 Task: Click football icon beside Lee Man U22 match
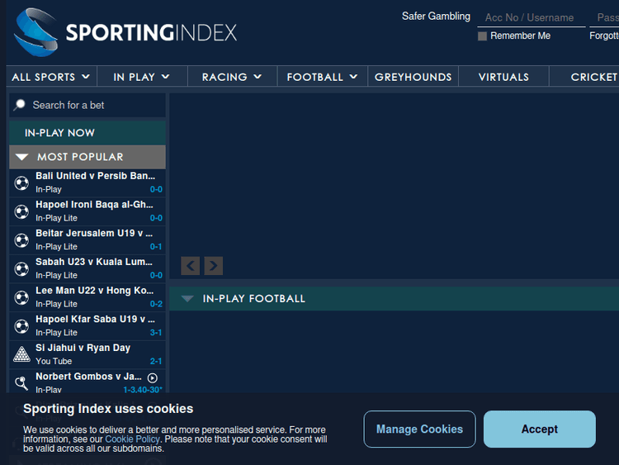(21, 297)
